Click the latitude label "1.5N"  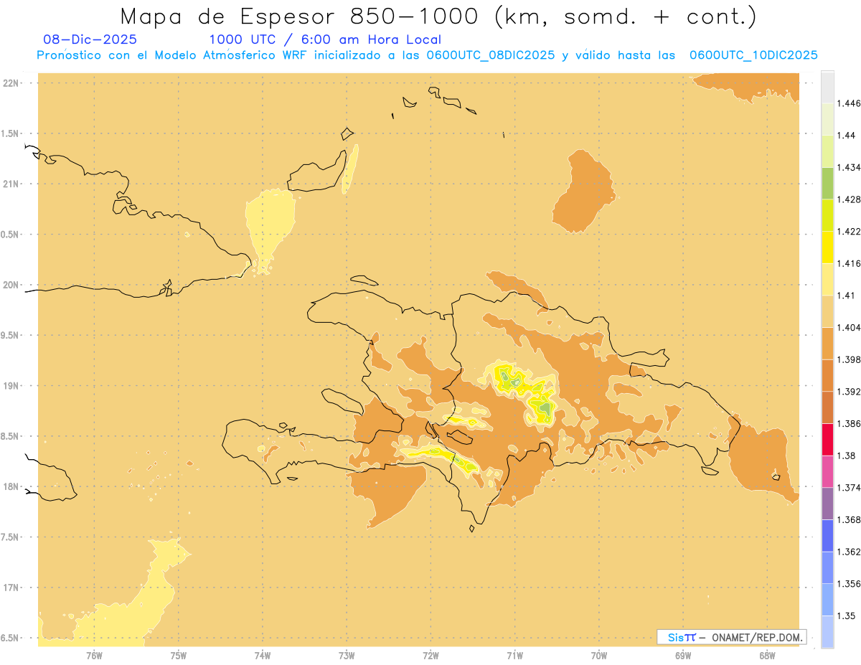(x=9, y=133)
